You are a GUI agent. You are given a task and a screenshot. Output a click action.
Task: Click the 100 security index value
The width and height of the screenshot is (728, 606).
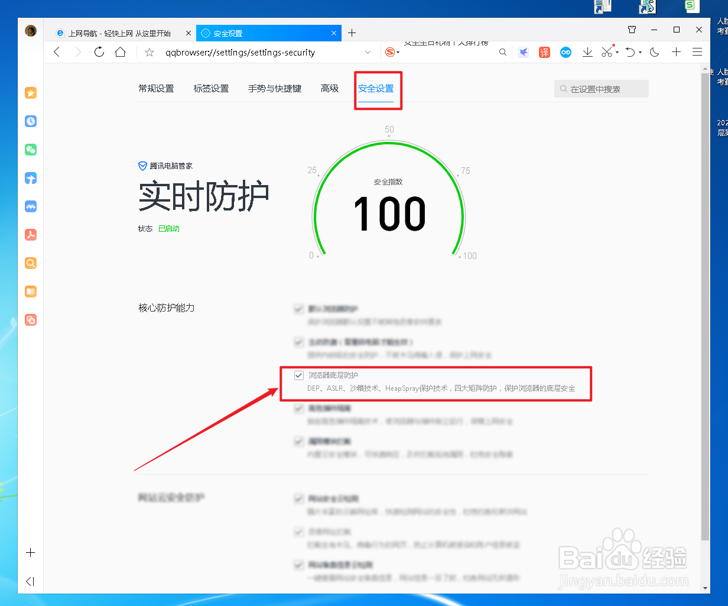tap(389, 213)
